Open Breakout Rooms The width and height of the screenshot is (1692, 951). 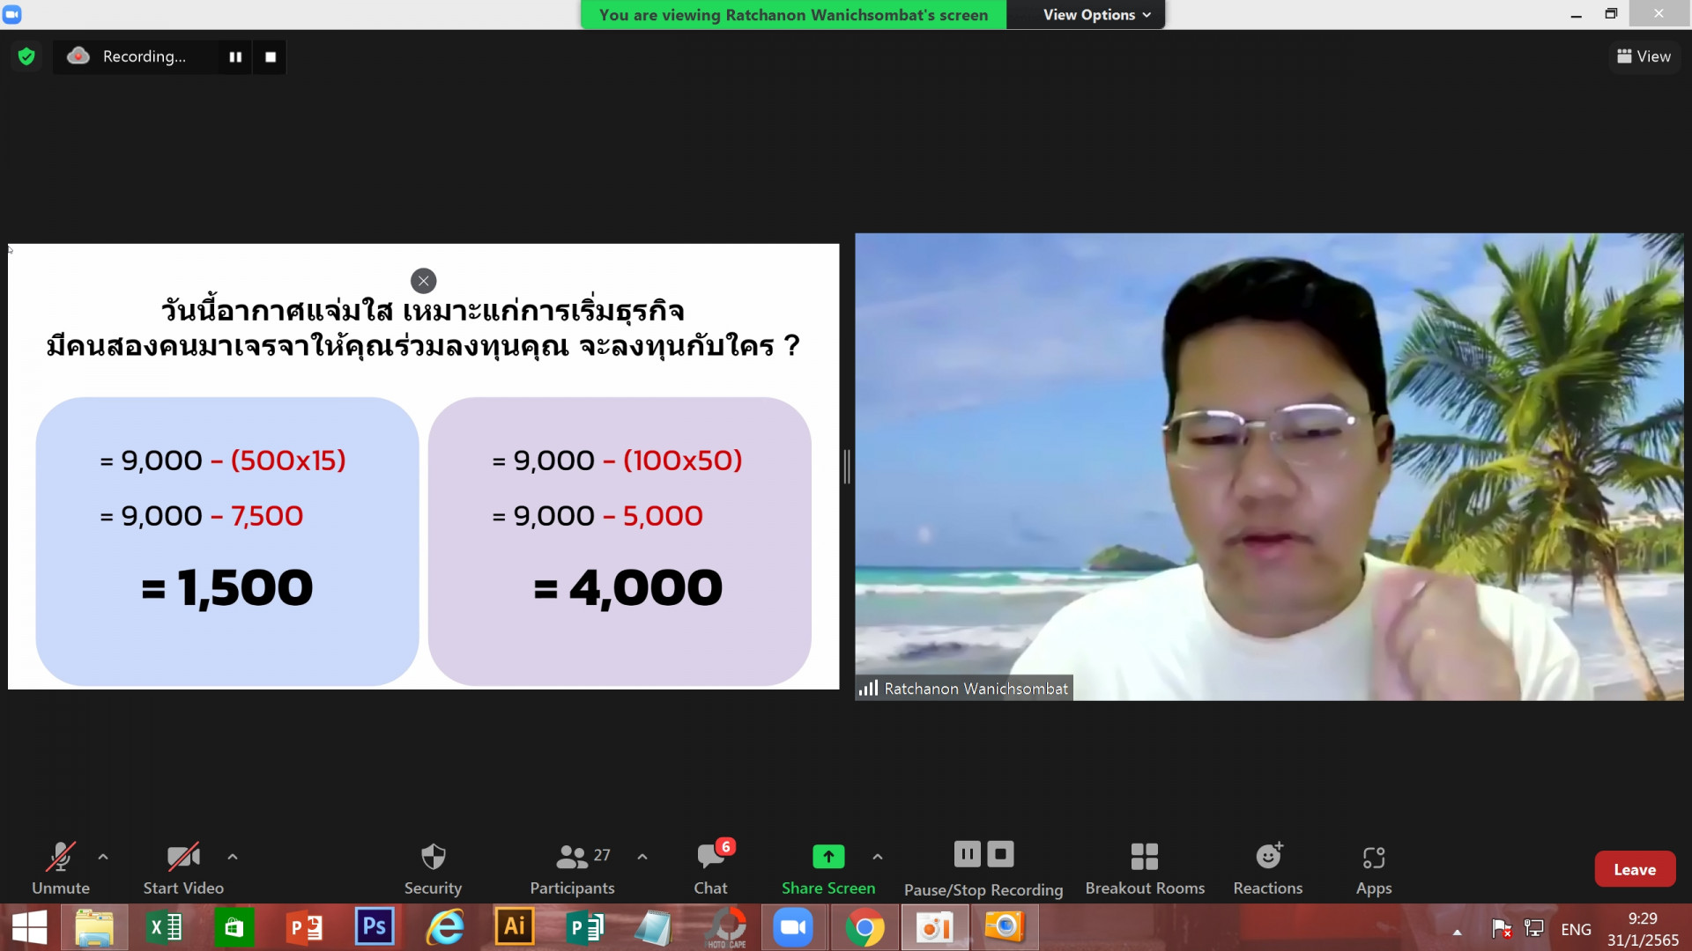click(x=1145, y=868)
